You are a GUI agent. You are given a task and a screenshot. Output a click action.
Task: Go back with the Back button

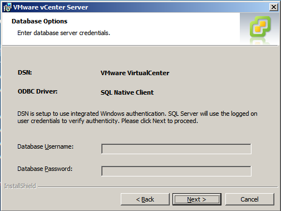pos(145,199)
